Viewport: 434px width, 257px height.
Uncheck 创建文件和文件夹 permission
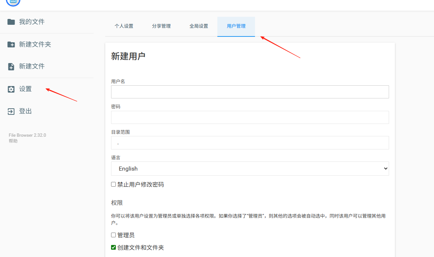[x=114, y=247]
